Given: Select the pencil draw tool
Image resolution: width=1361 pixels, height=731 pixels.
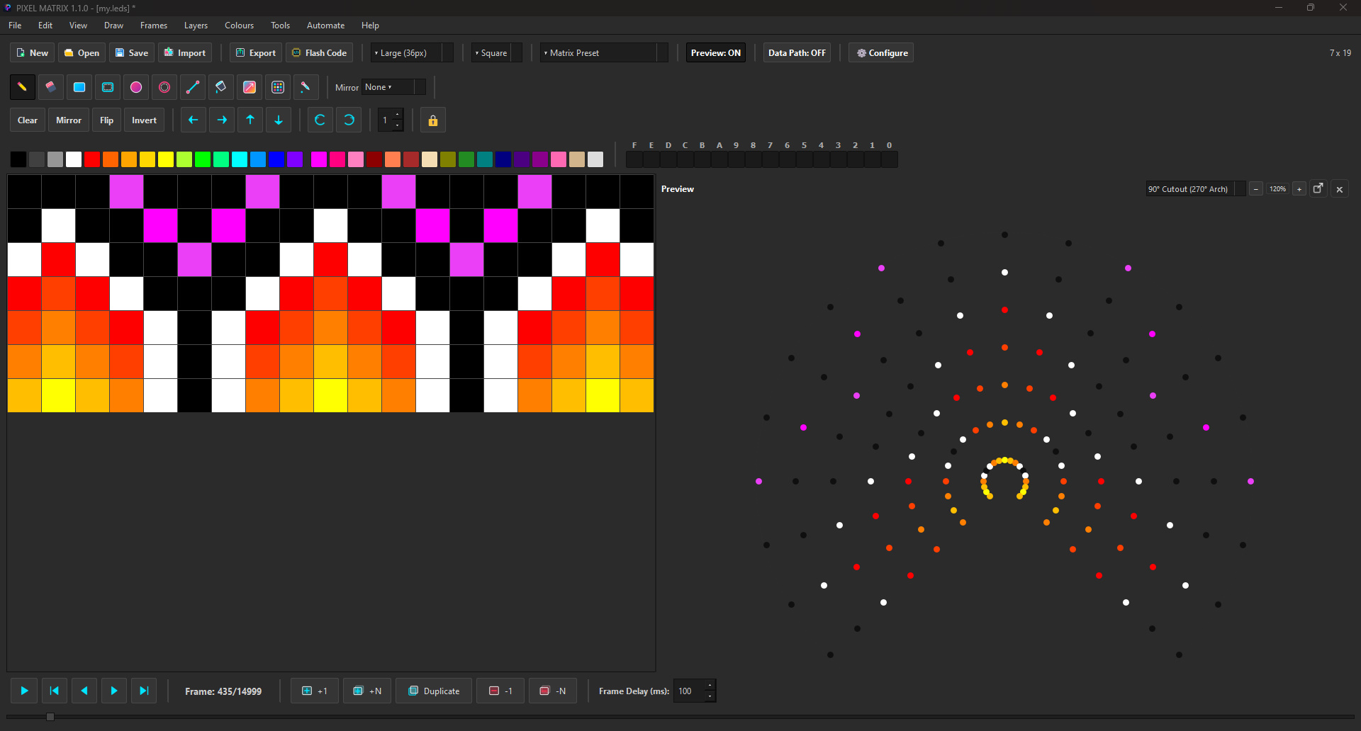Looking at the screenshot, I should click(23, 87).
